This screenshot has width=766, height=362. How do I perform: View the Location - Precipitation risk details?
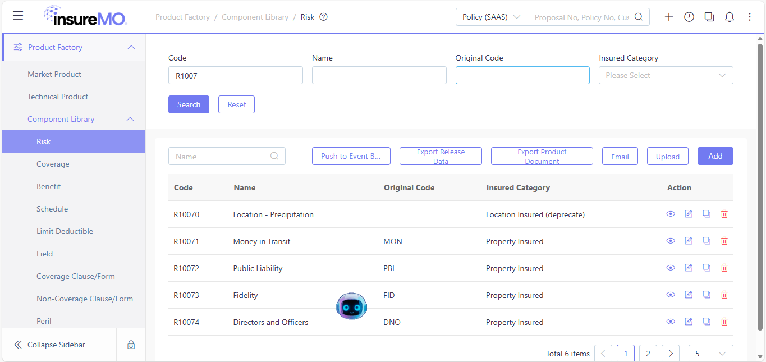click(x=671, y=214)
